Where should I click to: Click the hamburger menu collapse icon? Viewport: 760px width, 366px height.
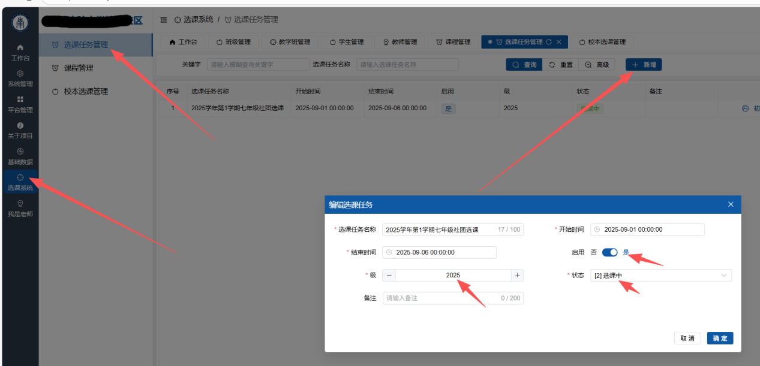click(164, 20)
